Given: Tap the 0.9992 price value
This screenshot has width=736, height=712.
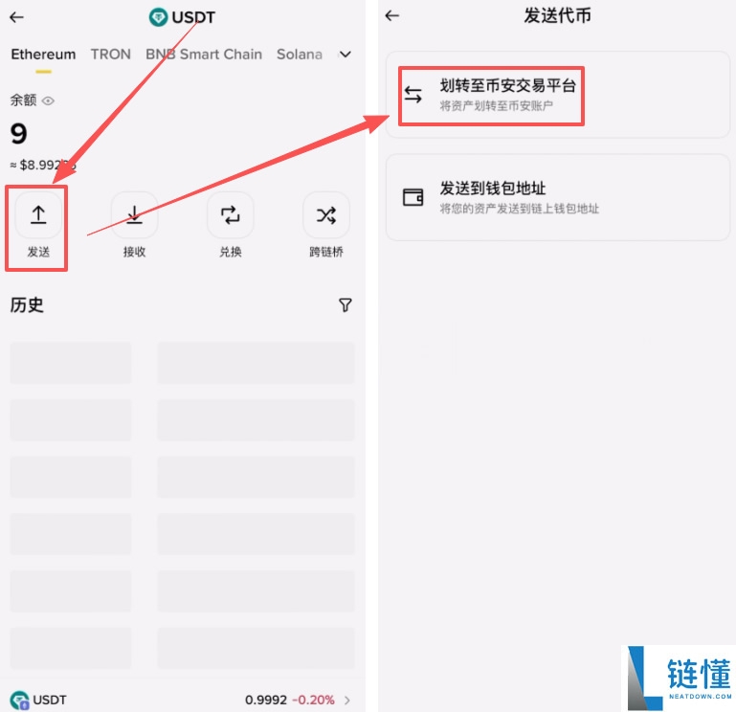Looking at the screenshot, I should tap(266, 700).
